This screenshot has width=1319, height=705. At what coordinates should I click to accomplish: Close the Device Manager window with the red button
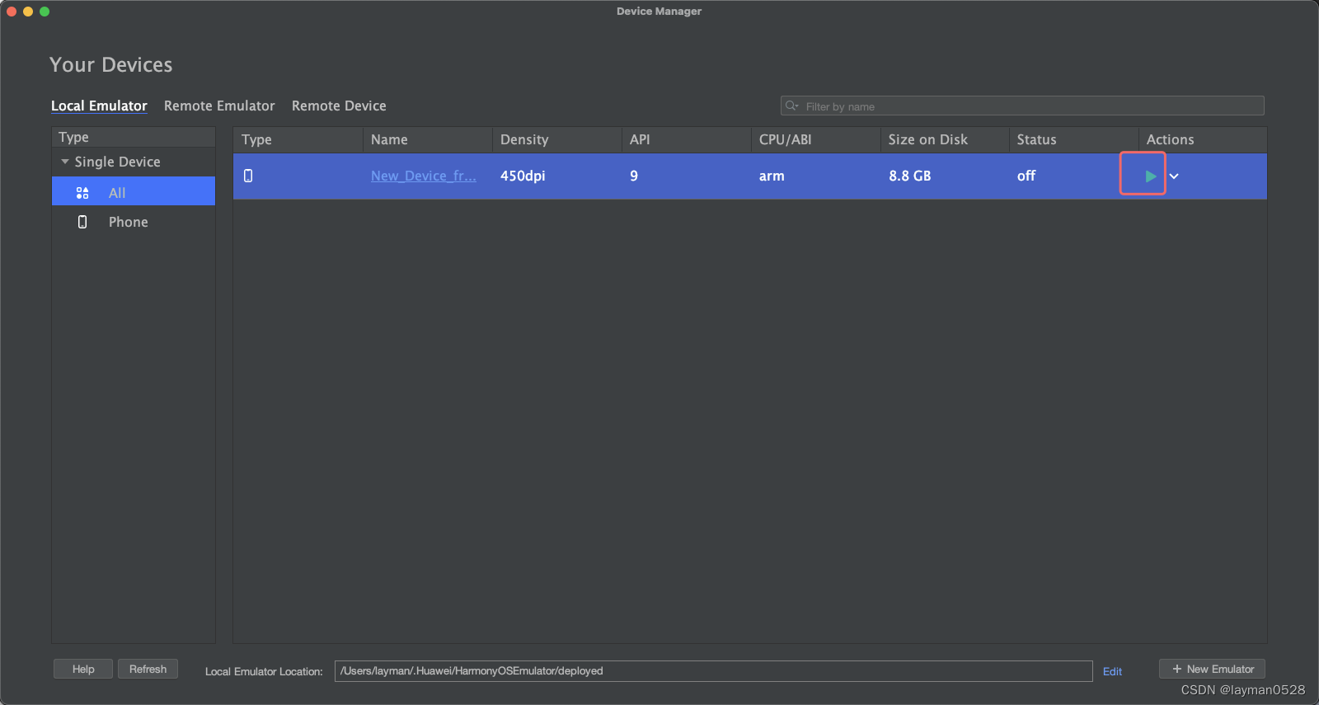coord(12,12)
